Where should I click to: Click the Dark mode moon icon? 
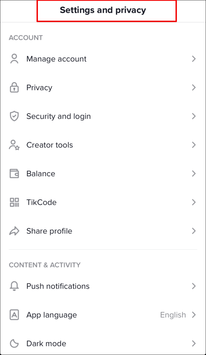14,344
